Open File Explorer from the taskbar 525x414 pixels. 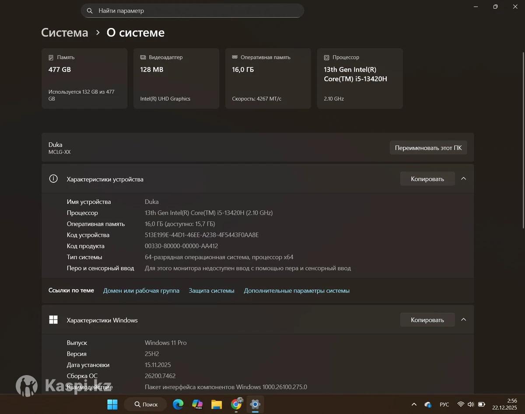[x=217, y=404]
